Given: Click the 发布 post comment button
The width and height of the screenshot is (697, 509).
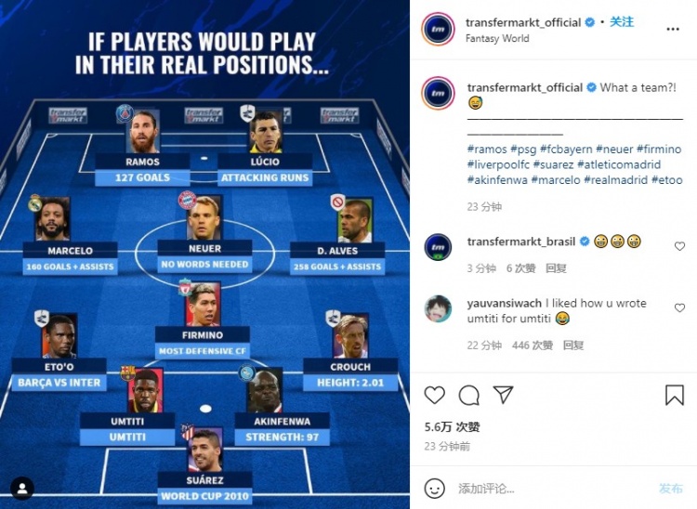Looking at the screenshot, I should tap(671, 489).
